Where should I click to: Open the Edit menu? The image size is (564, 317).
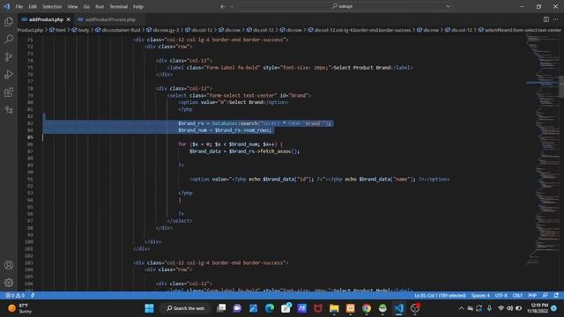pyautogui.click(x=33, y=6)
